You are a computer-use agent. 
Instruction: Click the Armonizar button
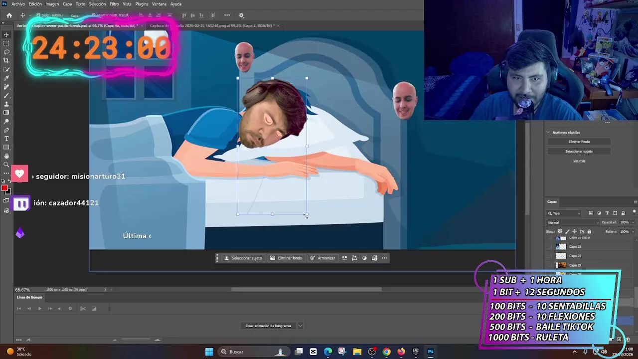322,258
